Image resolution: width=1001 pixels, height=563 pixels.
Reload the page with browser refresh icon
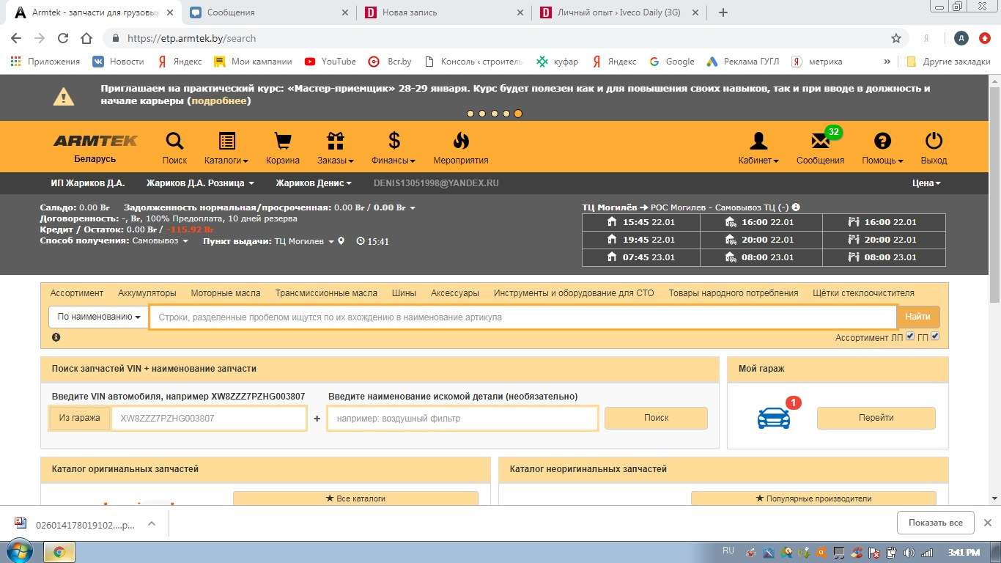[x=63, y=38]
